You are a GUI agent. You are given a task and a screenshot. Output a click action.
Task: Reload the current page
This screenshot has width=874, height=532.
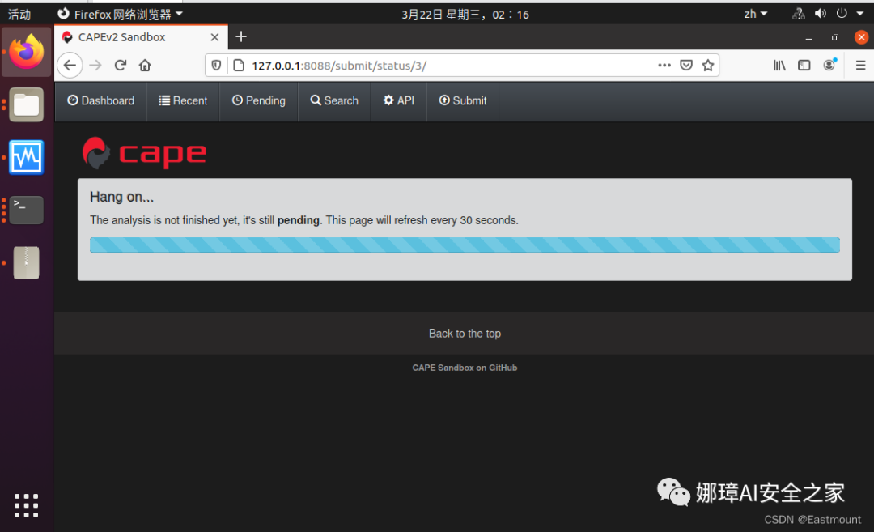pyautogui.click(x=121, y=66)
